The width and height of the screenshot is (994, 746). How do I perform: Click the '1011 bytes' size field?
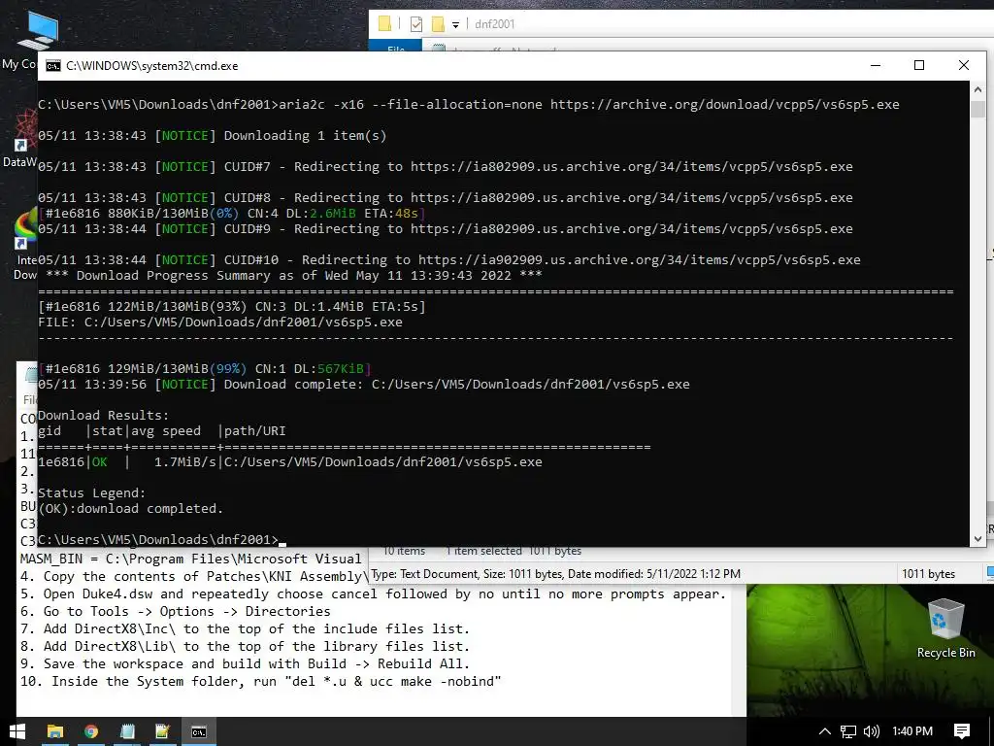(x=928, y=574)
